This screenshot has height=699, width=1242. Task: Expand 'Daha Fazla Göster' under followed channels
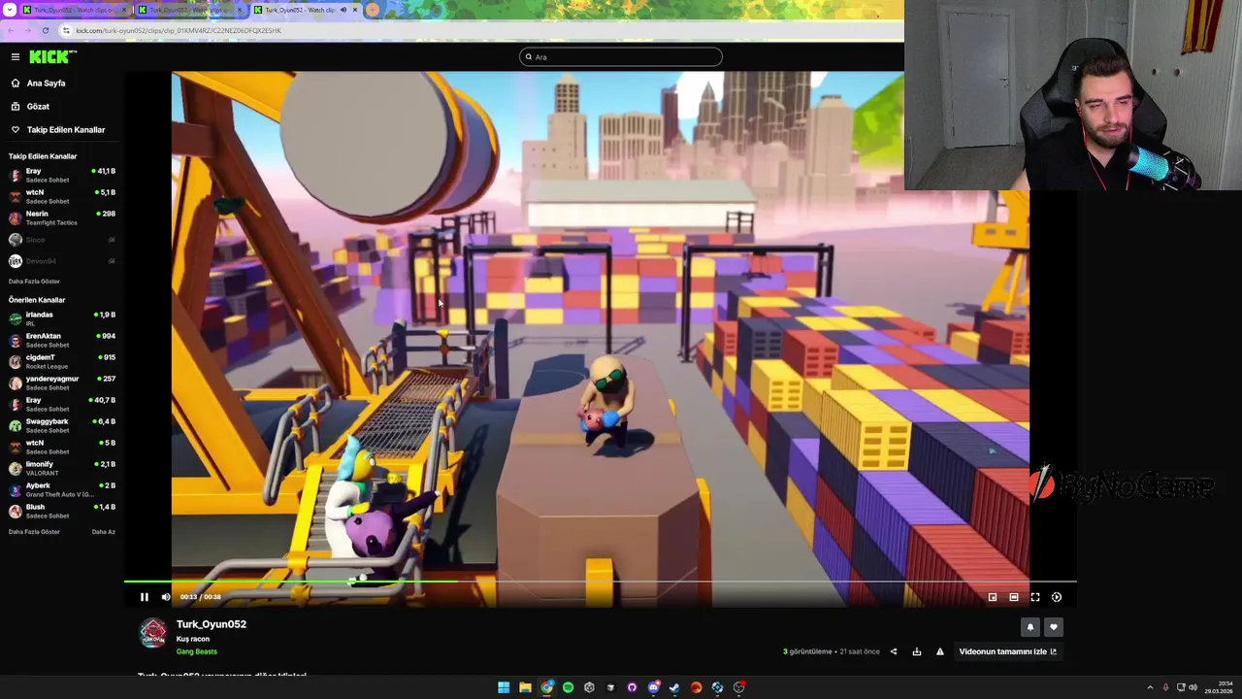pos(34,282)
